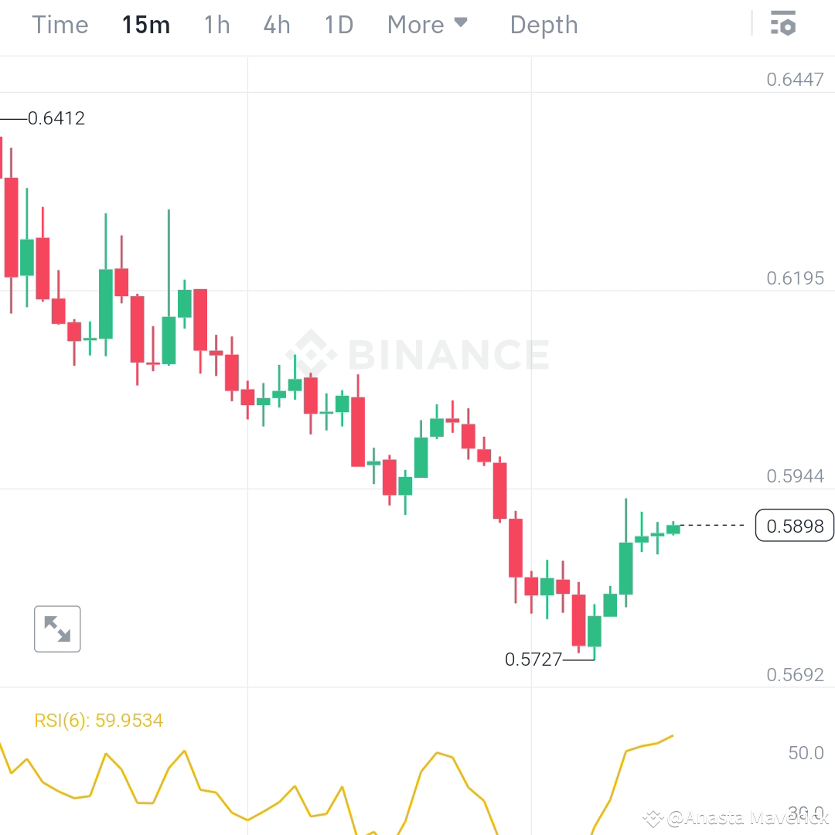Open the indicator settings icon
The image size is (835, 835).
pyautogui.click(x=784, y=24)
